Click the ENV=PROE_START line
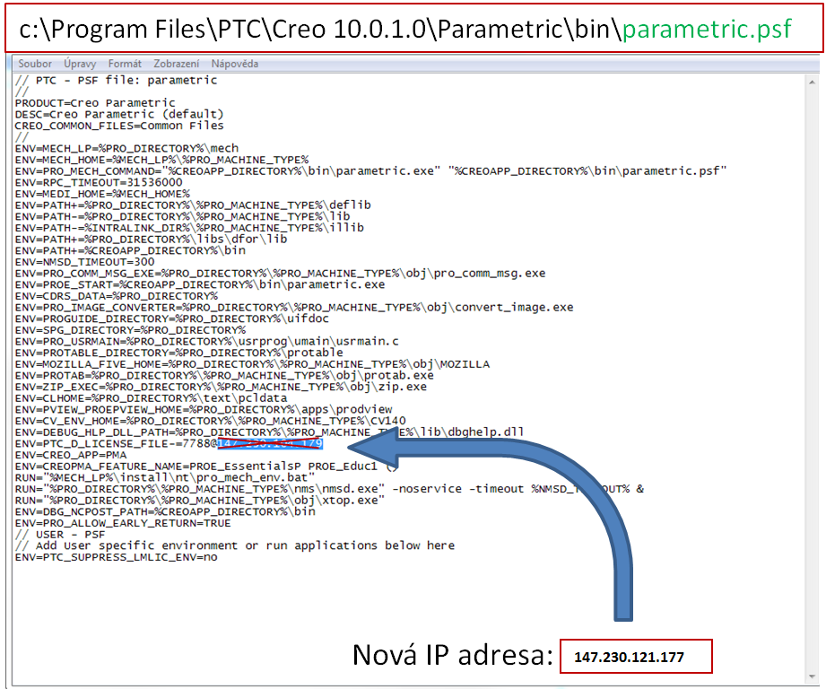 pyautogui.click(x=200, y=284)
